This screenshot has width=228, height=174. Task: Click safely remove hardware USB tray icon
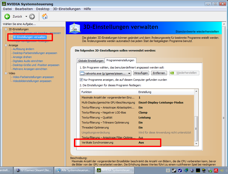tap(210, 170)
